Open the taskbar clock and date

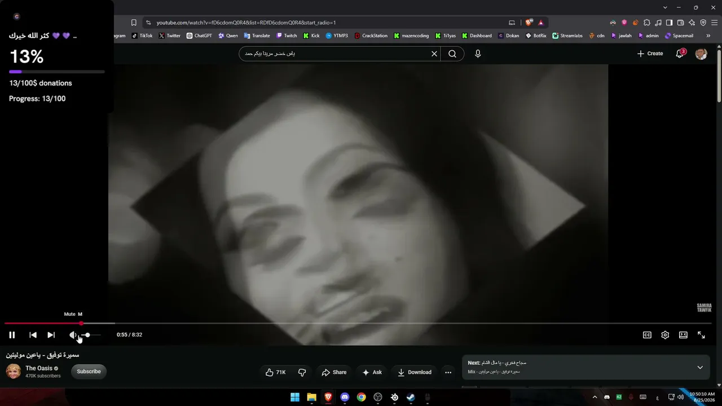(x=702, y=397)
